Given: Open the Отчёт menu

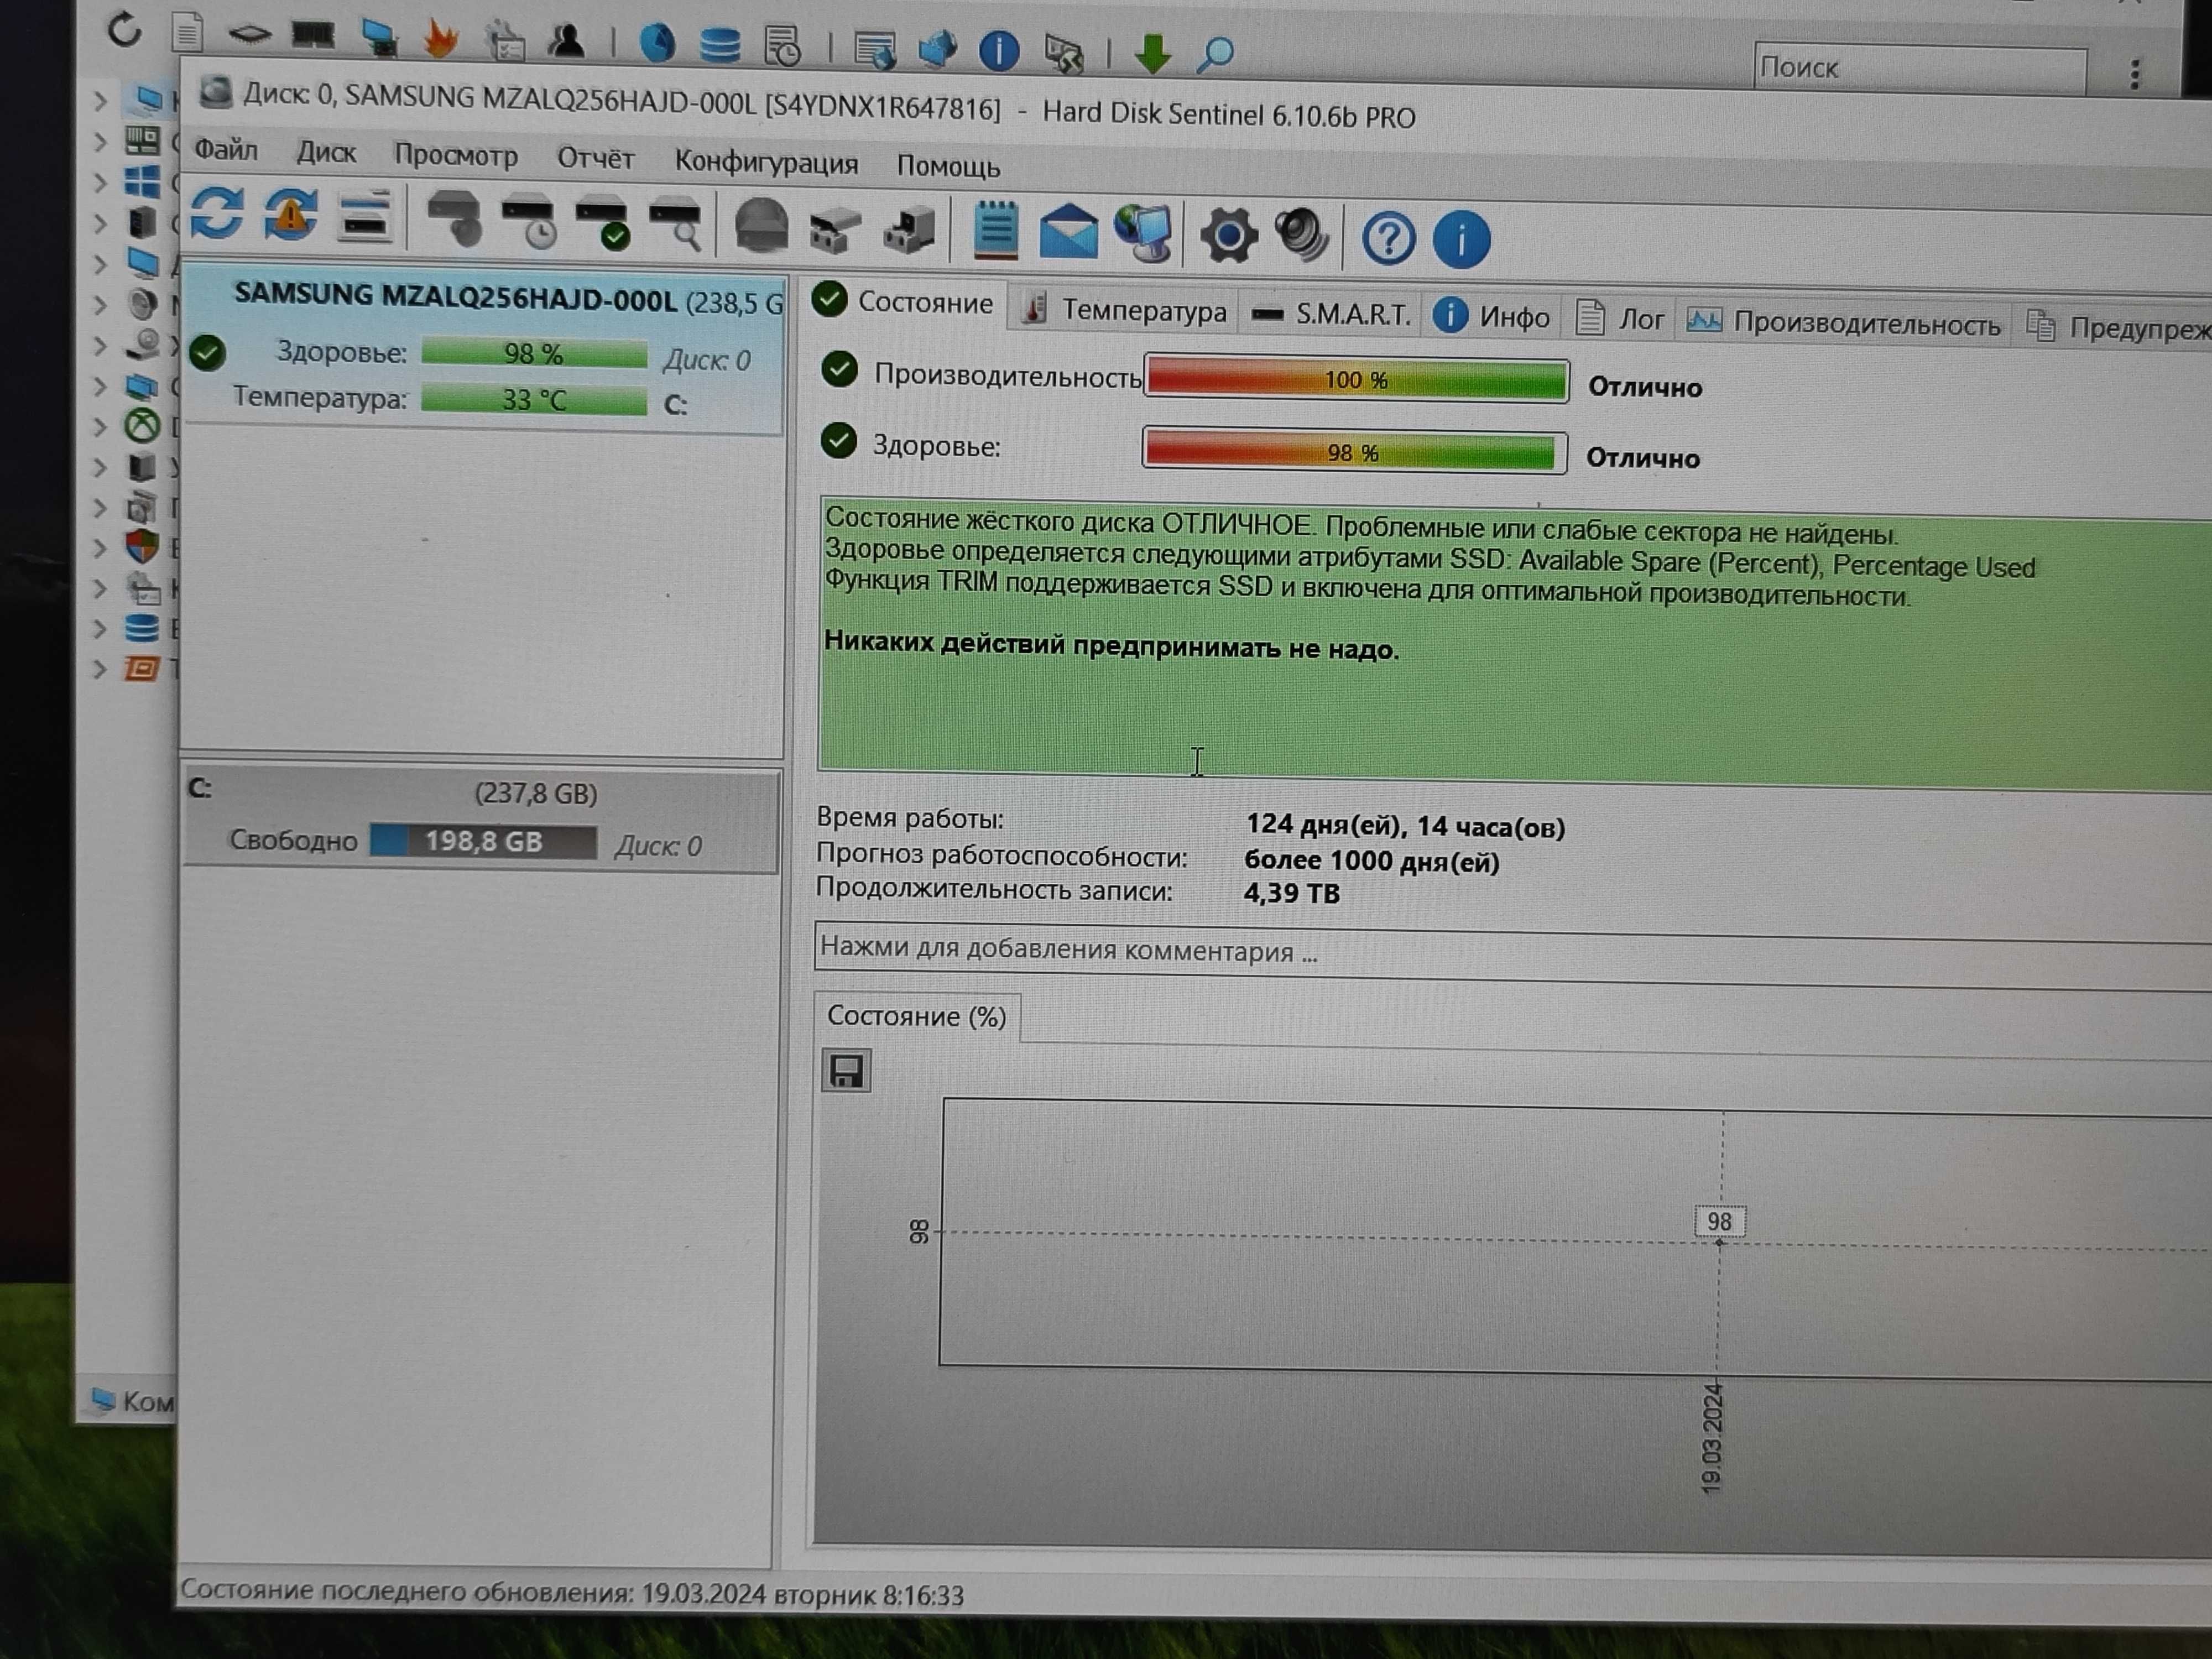Looking at the screenshot, I should (596, 159).
